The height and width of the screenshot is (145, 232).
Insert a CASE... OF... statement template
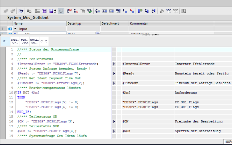(x=15, y=41)
